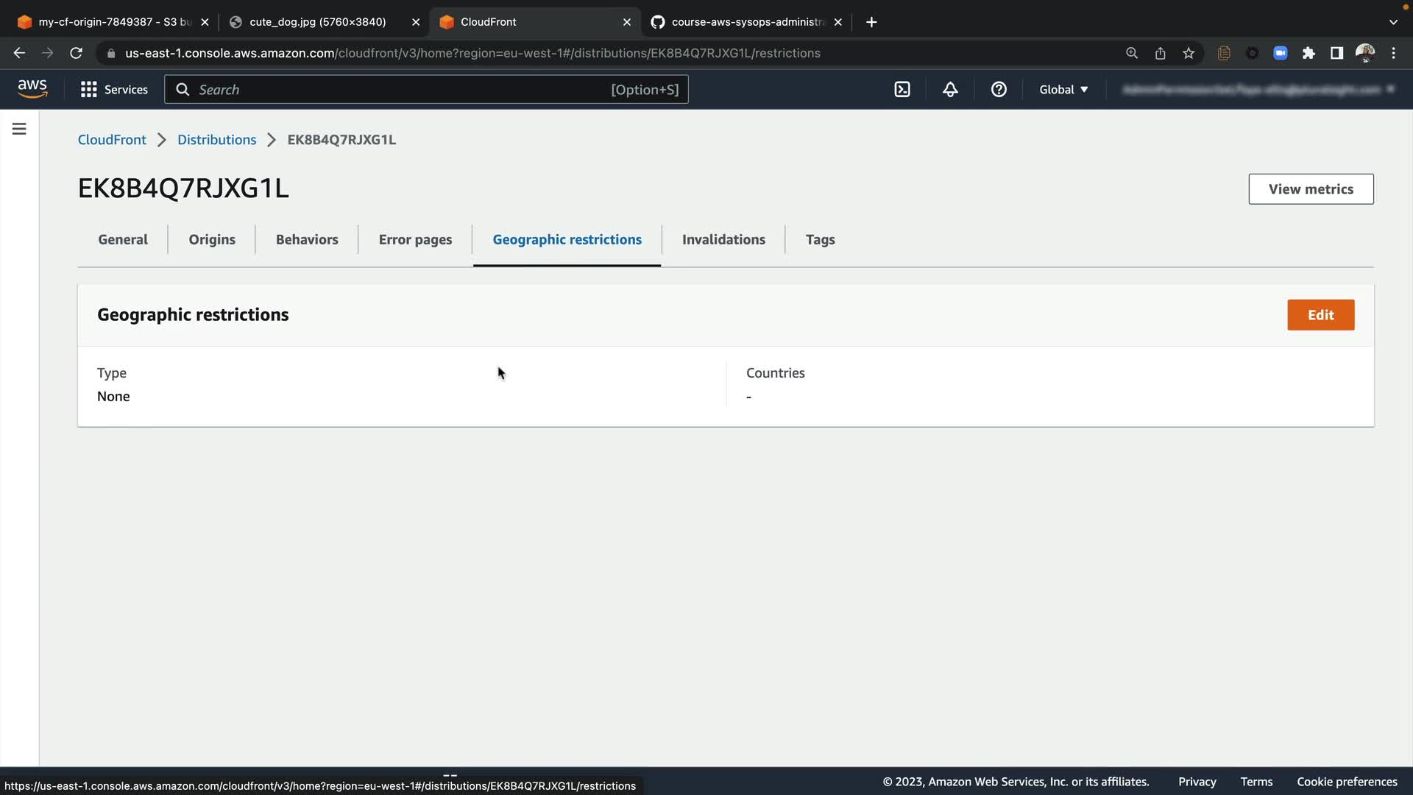Open the Origins tab
Screen dimensions: 1413x795
[x=212, y=239]
